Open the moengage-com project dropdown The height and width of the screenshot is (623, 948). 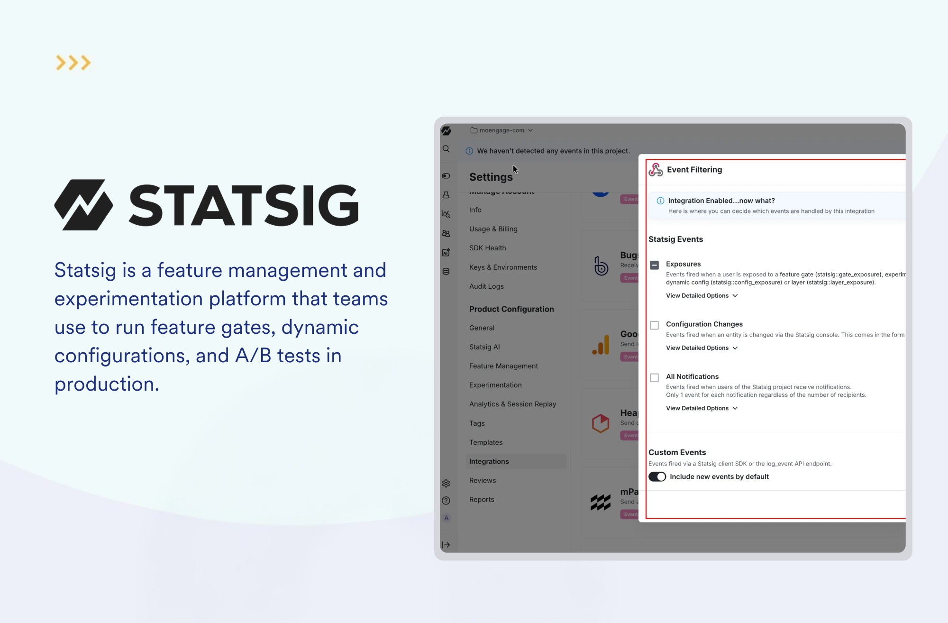pos(501,130)
